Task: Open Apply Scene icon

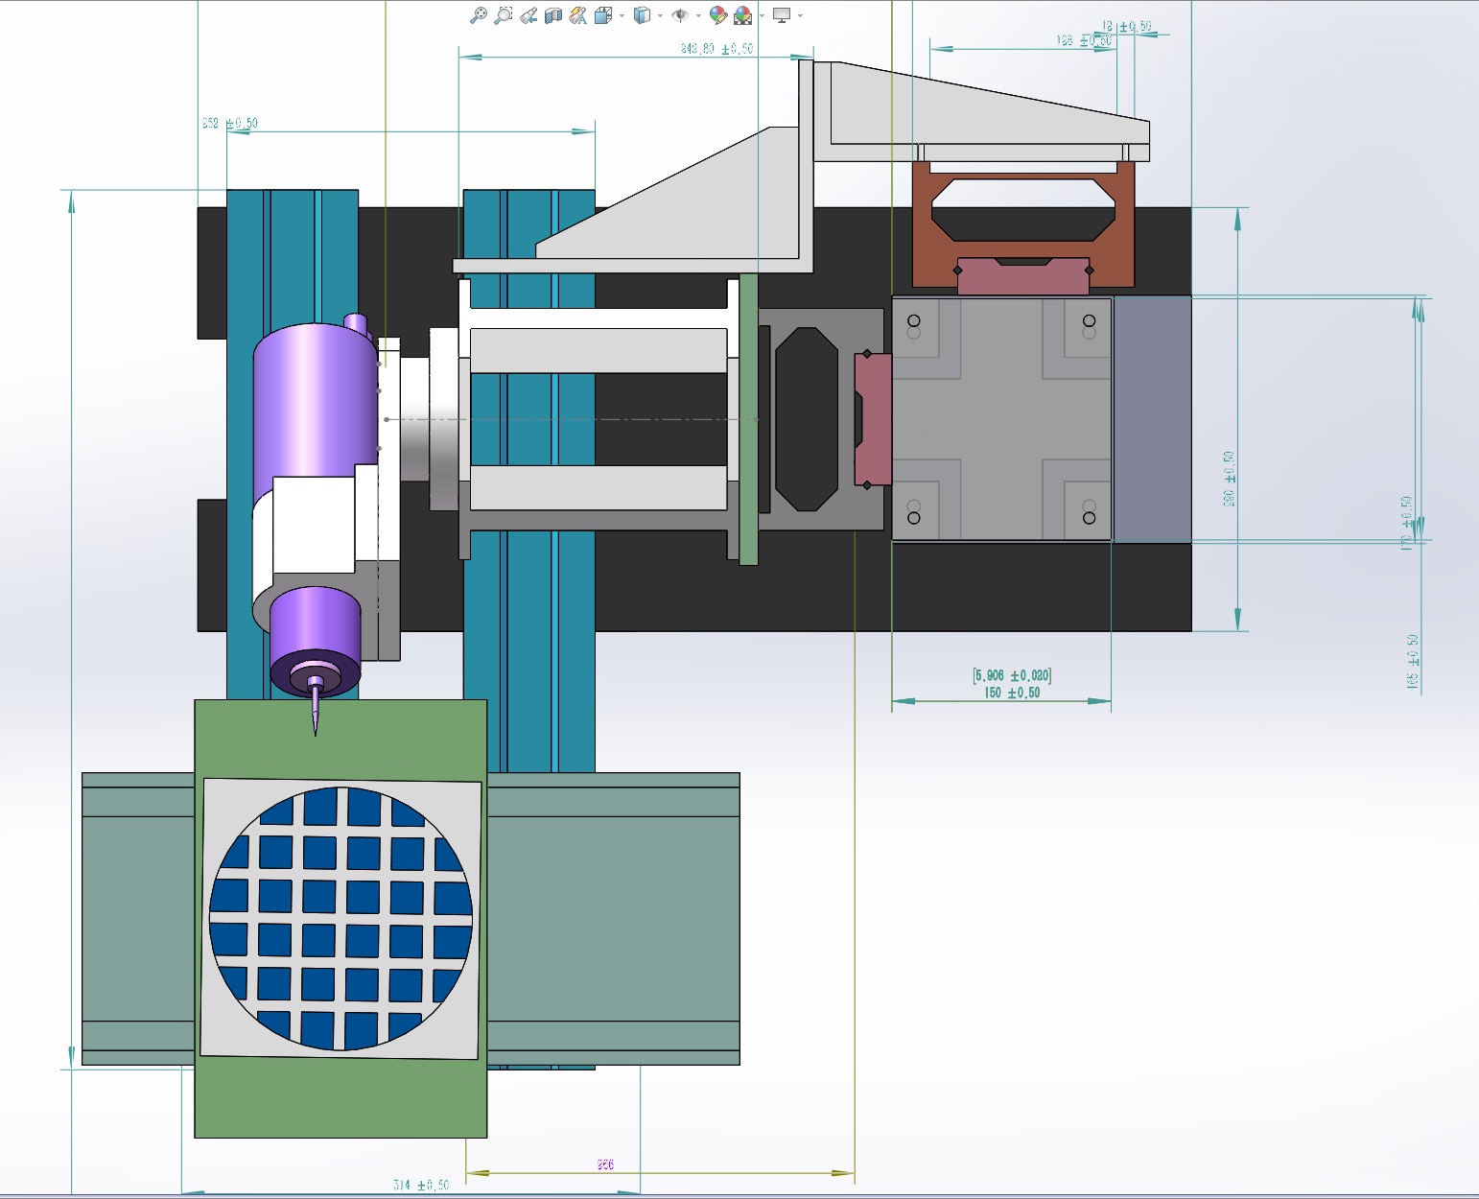Action: pos(742,15)
